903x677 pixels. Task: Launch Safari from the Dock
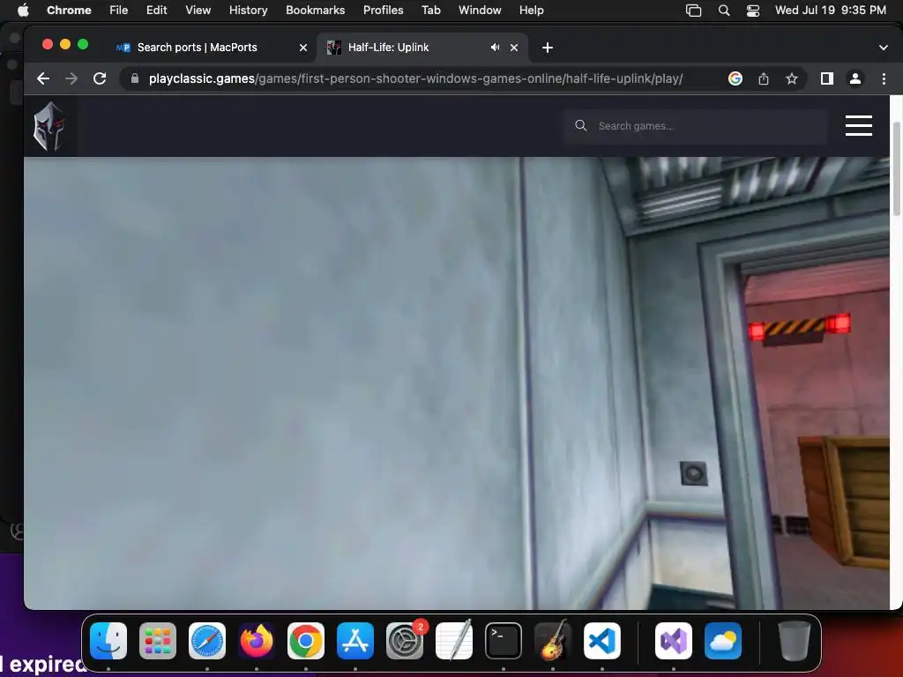(207, 641)
